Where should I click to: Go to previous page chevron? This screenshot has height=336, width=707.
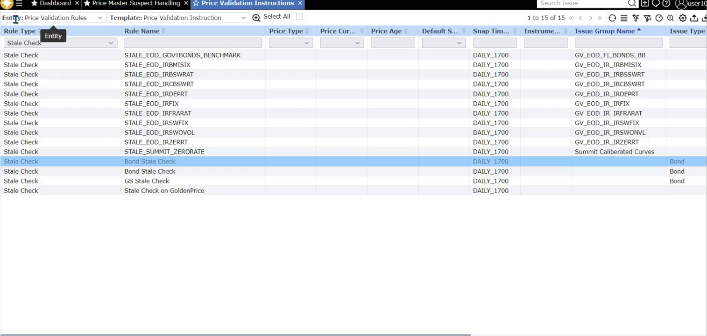tap(580, 18)
